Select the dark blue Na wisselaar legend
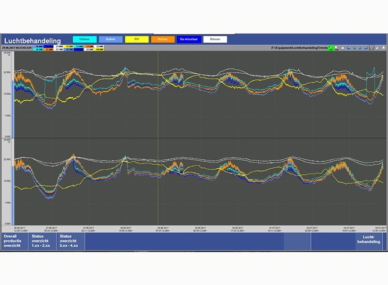Viewport: 388px width, 285px height. [189, 39]
